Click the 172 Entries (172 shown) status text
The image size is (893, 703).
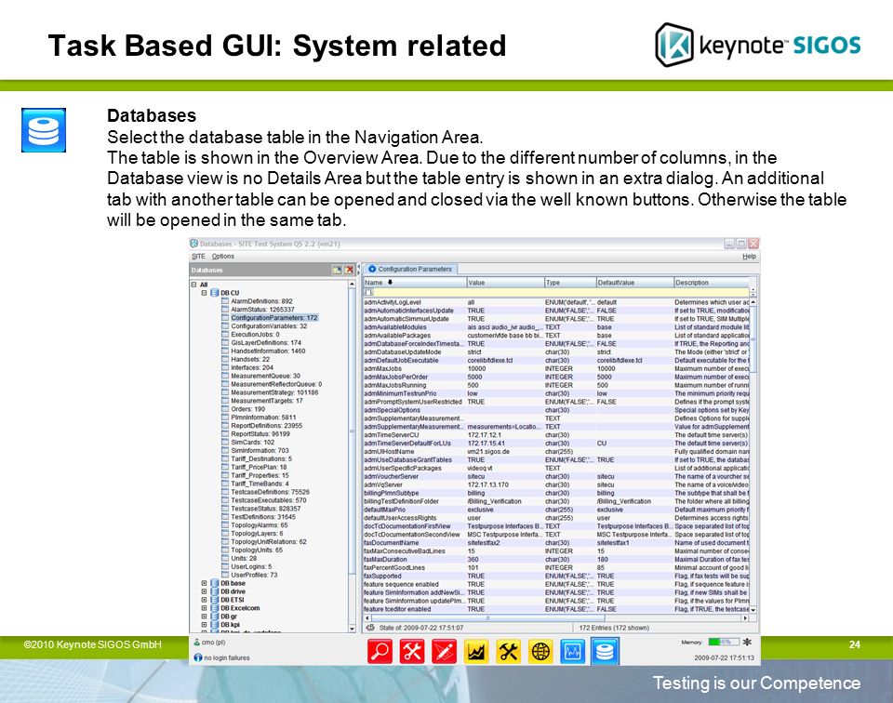613,628
